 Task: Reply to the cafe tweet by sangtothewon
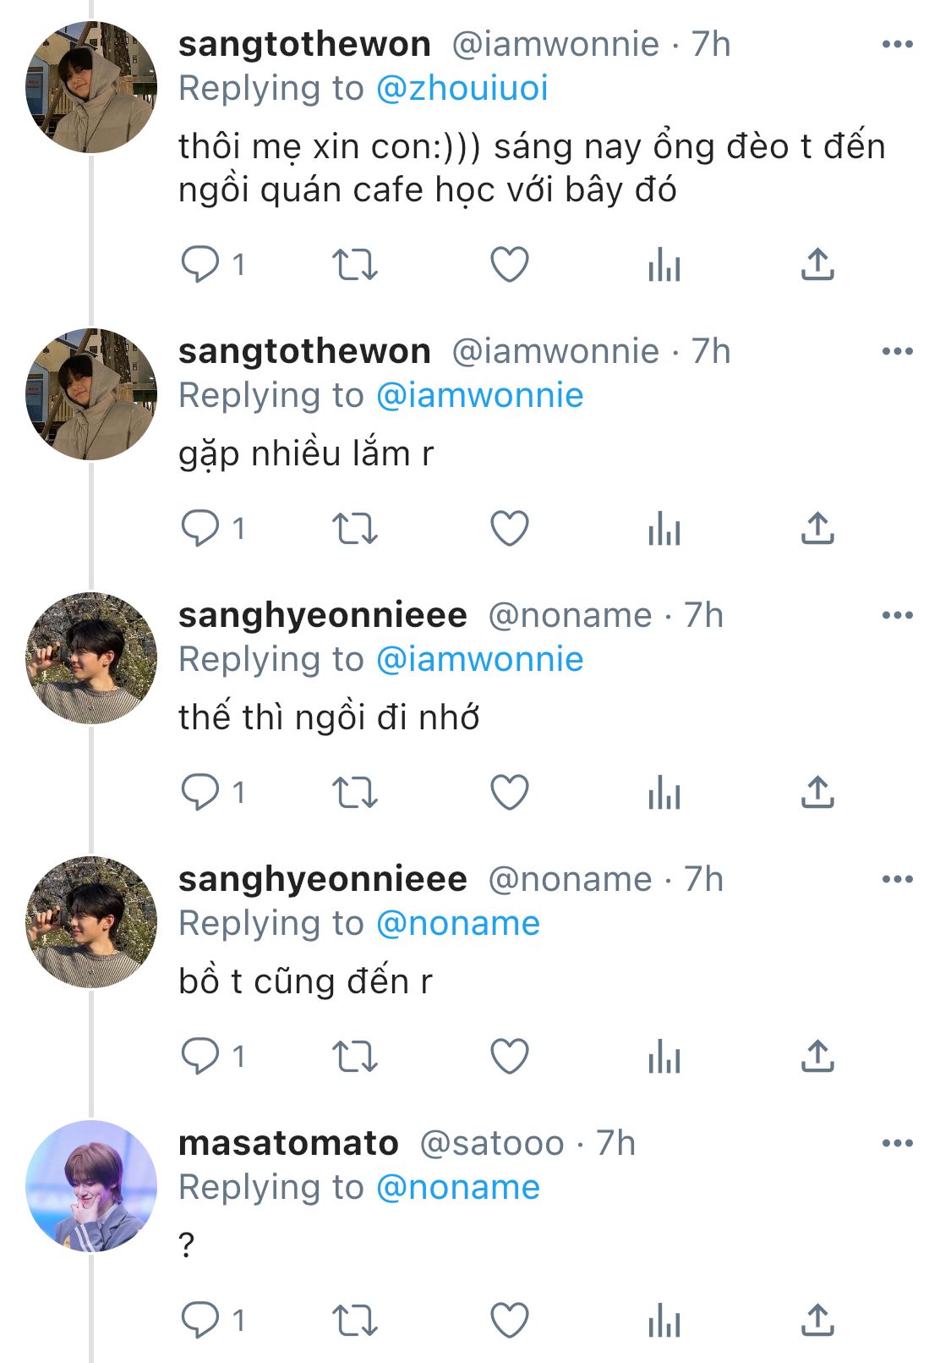[200, 265]
